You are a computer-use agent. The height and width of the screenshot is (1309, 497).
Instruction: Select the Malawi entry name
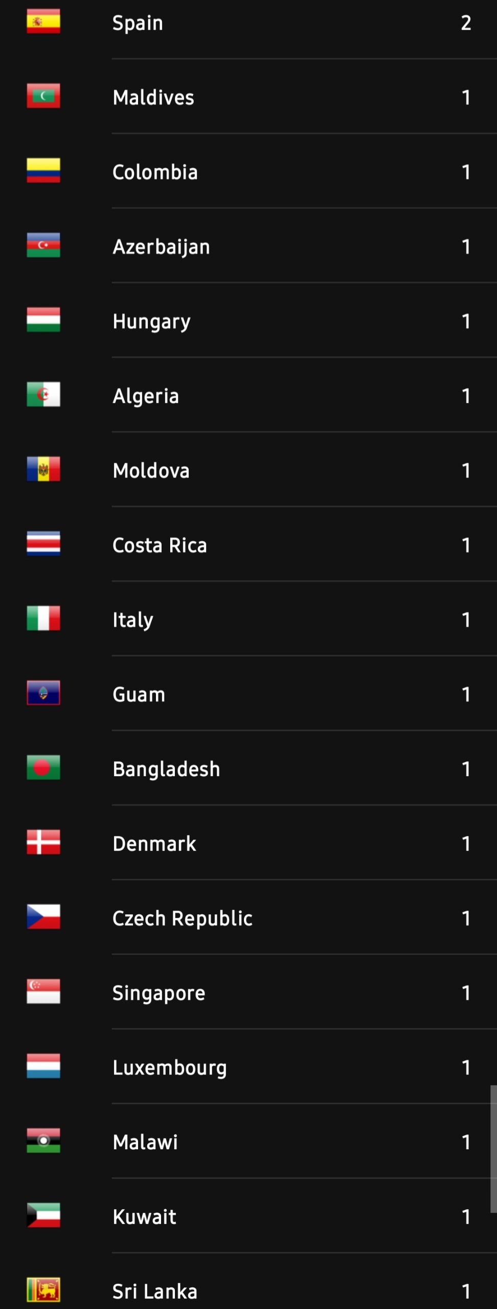(x=145, y=1143)
